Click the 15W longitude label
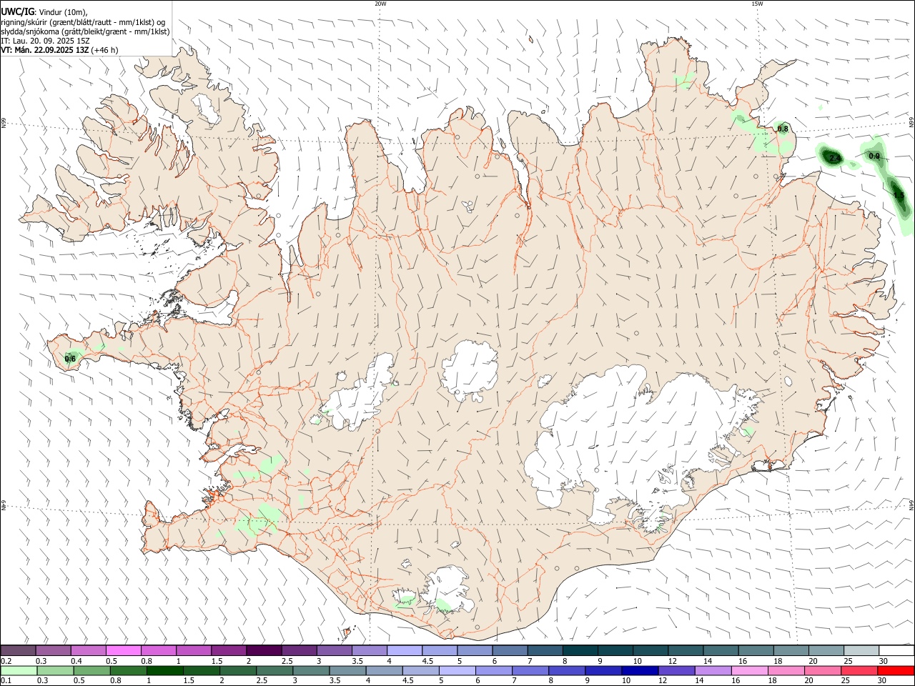This screenshot has height=686, width=915. pos(757,4)
